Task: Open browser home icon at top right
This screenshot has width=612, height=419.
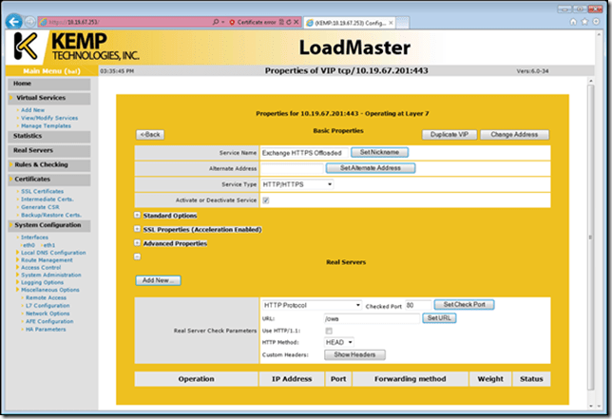Action: [574, 21]
